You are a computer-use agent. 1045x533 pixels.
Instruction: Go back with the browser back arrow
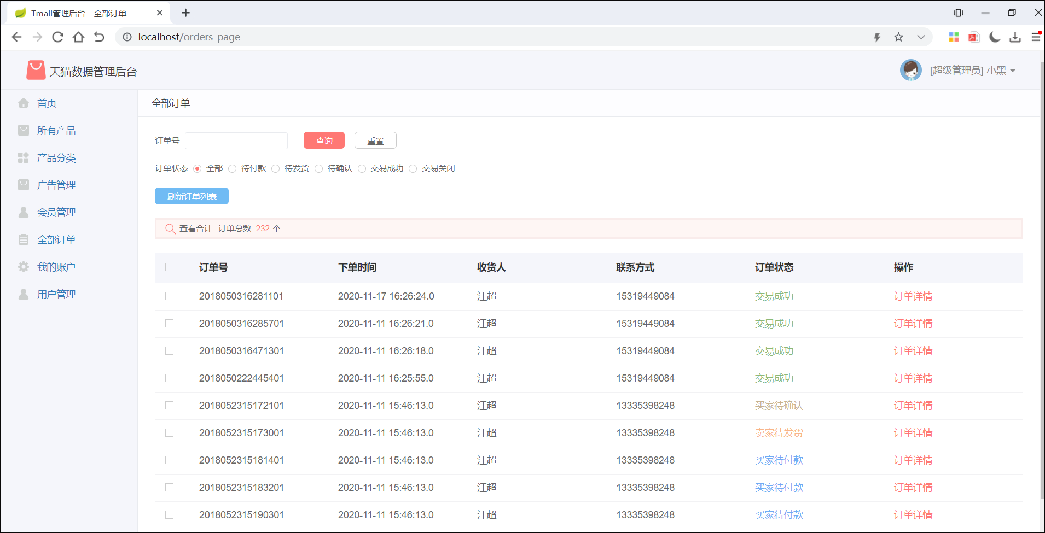point(17,37)
